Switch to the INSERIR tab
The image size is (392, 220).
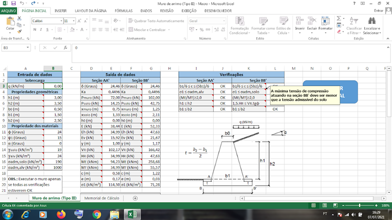coord(60,11)
